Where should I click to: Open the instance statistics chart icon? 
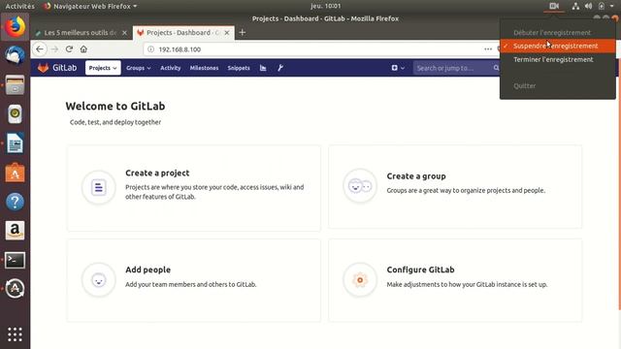point(263,68)
